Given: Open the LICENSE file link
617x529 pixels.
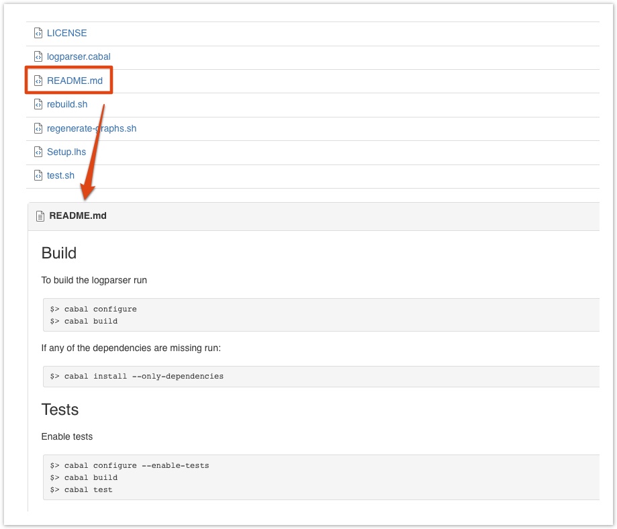Looking at the screenshot, I should click(67, 33).
